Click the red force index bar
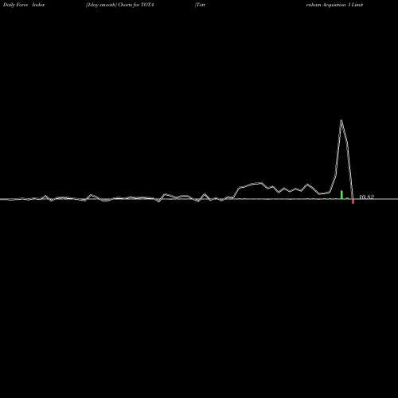Screen dimensions: 398x398 (353, 201)
